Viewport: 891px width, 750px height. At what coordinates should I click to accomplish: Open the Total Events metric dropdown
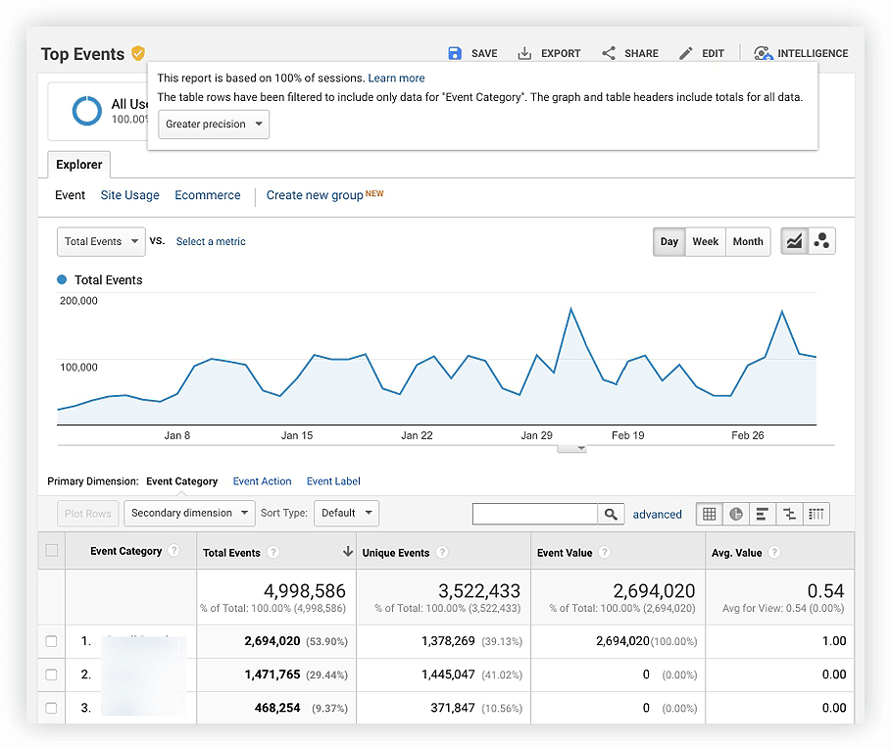coord(101,241)
